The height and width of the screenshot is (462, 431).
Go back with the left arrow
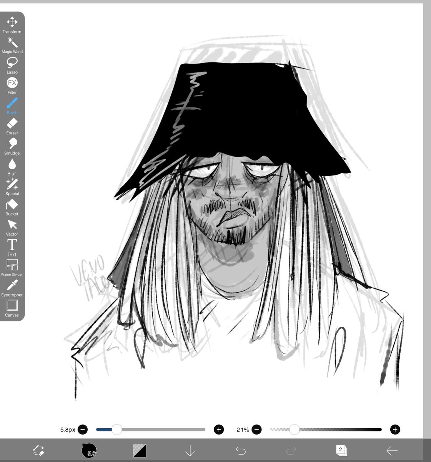(392, 450)
